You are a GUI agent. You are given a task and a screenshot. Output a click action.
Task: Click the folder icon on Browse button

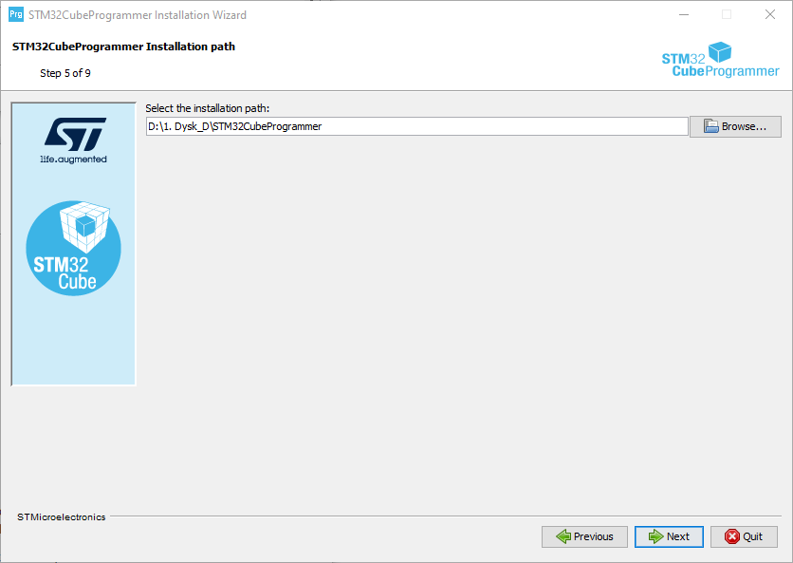click(710, 126)
